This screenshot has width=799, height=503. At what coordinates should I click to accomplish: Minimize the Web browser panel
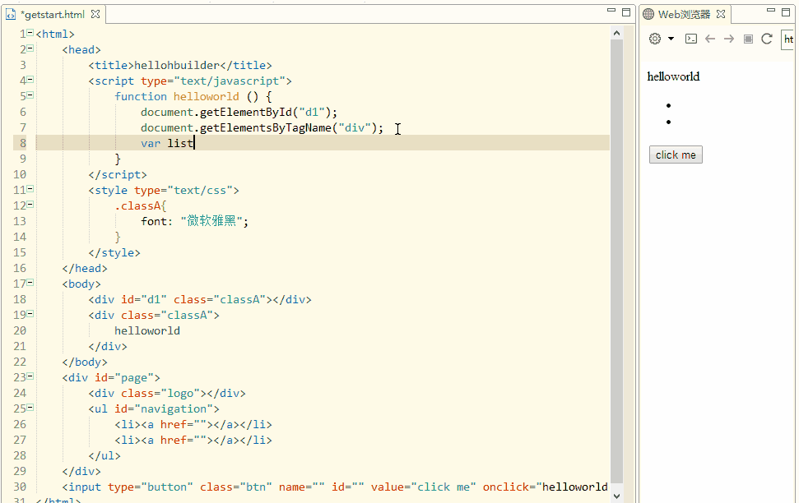tap(771, 10)
